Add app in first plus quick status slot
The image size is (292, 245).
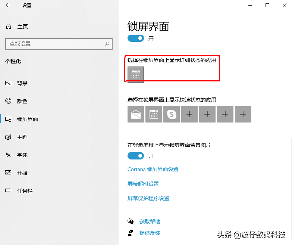click(189, 114)
